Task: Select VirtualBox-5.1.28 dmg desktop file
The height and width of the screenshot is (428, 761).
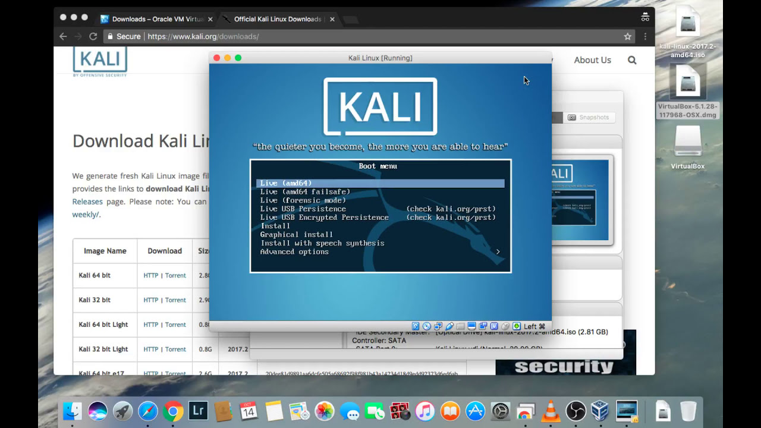Action: (688, 91)
